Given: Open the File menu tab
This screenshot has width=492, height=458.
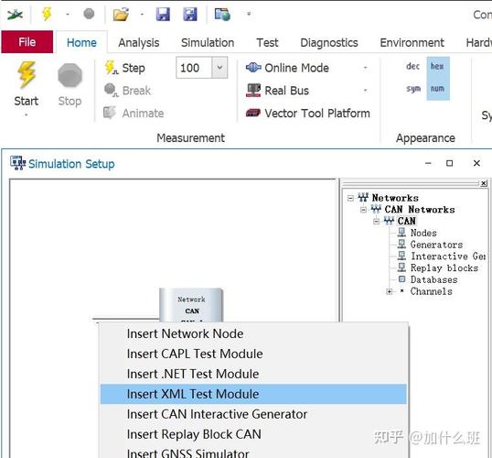Looking at the screenshot, I should click(x=27, y=42).
